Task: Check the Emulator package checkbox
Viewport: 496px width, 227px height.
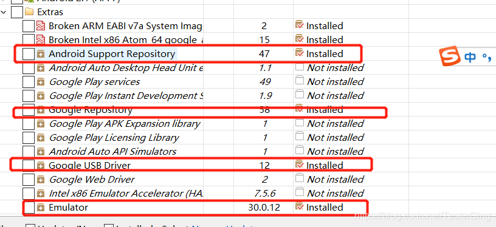Action: coord(29,208)
